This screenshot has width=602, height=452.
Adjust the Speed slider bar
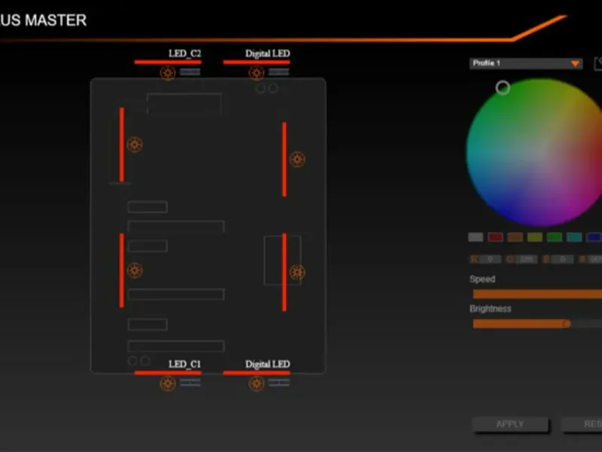(537, 294)
